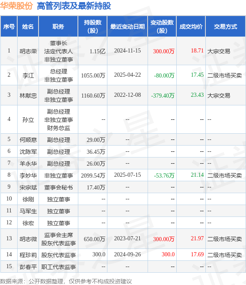
Task: Click the position 职工代表监事
Action: [58, 267]
